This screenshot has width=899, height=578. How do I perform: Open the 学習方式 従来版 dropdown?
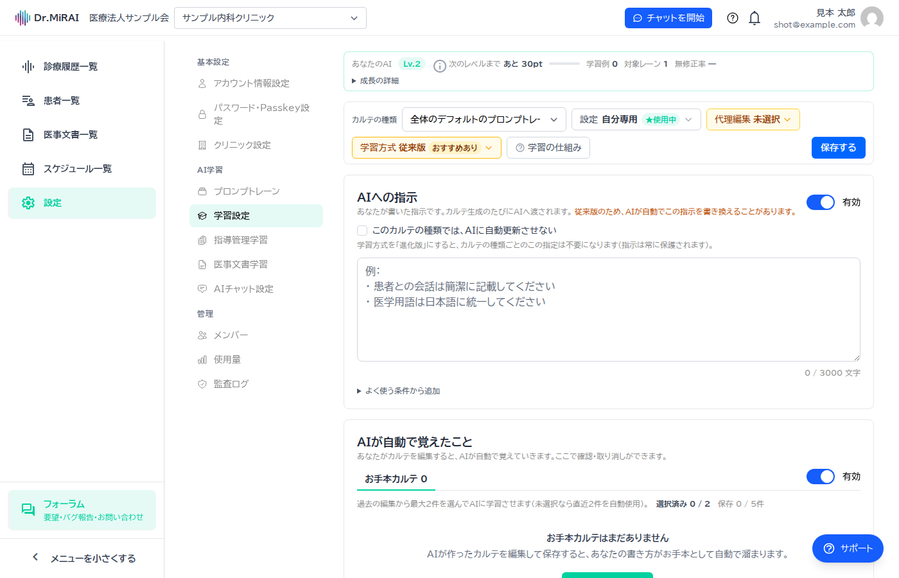(426, 148)
